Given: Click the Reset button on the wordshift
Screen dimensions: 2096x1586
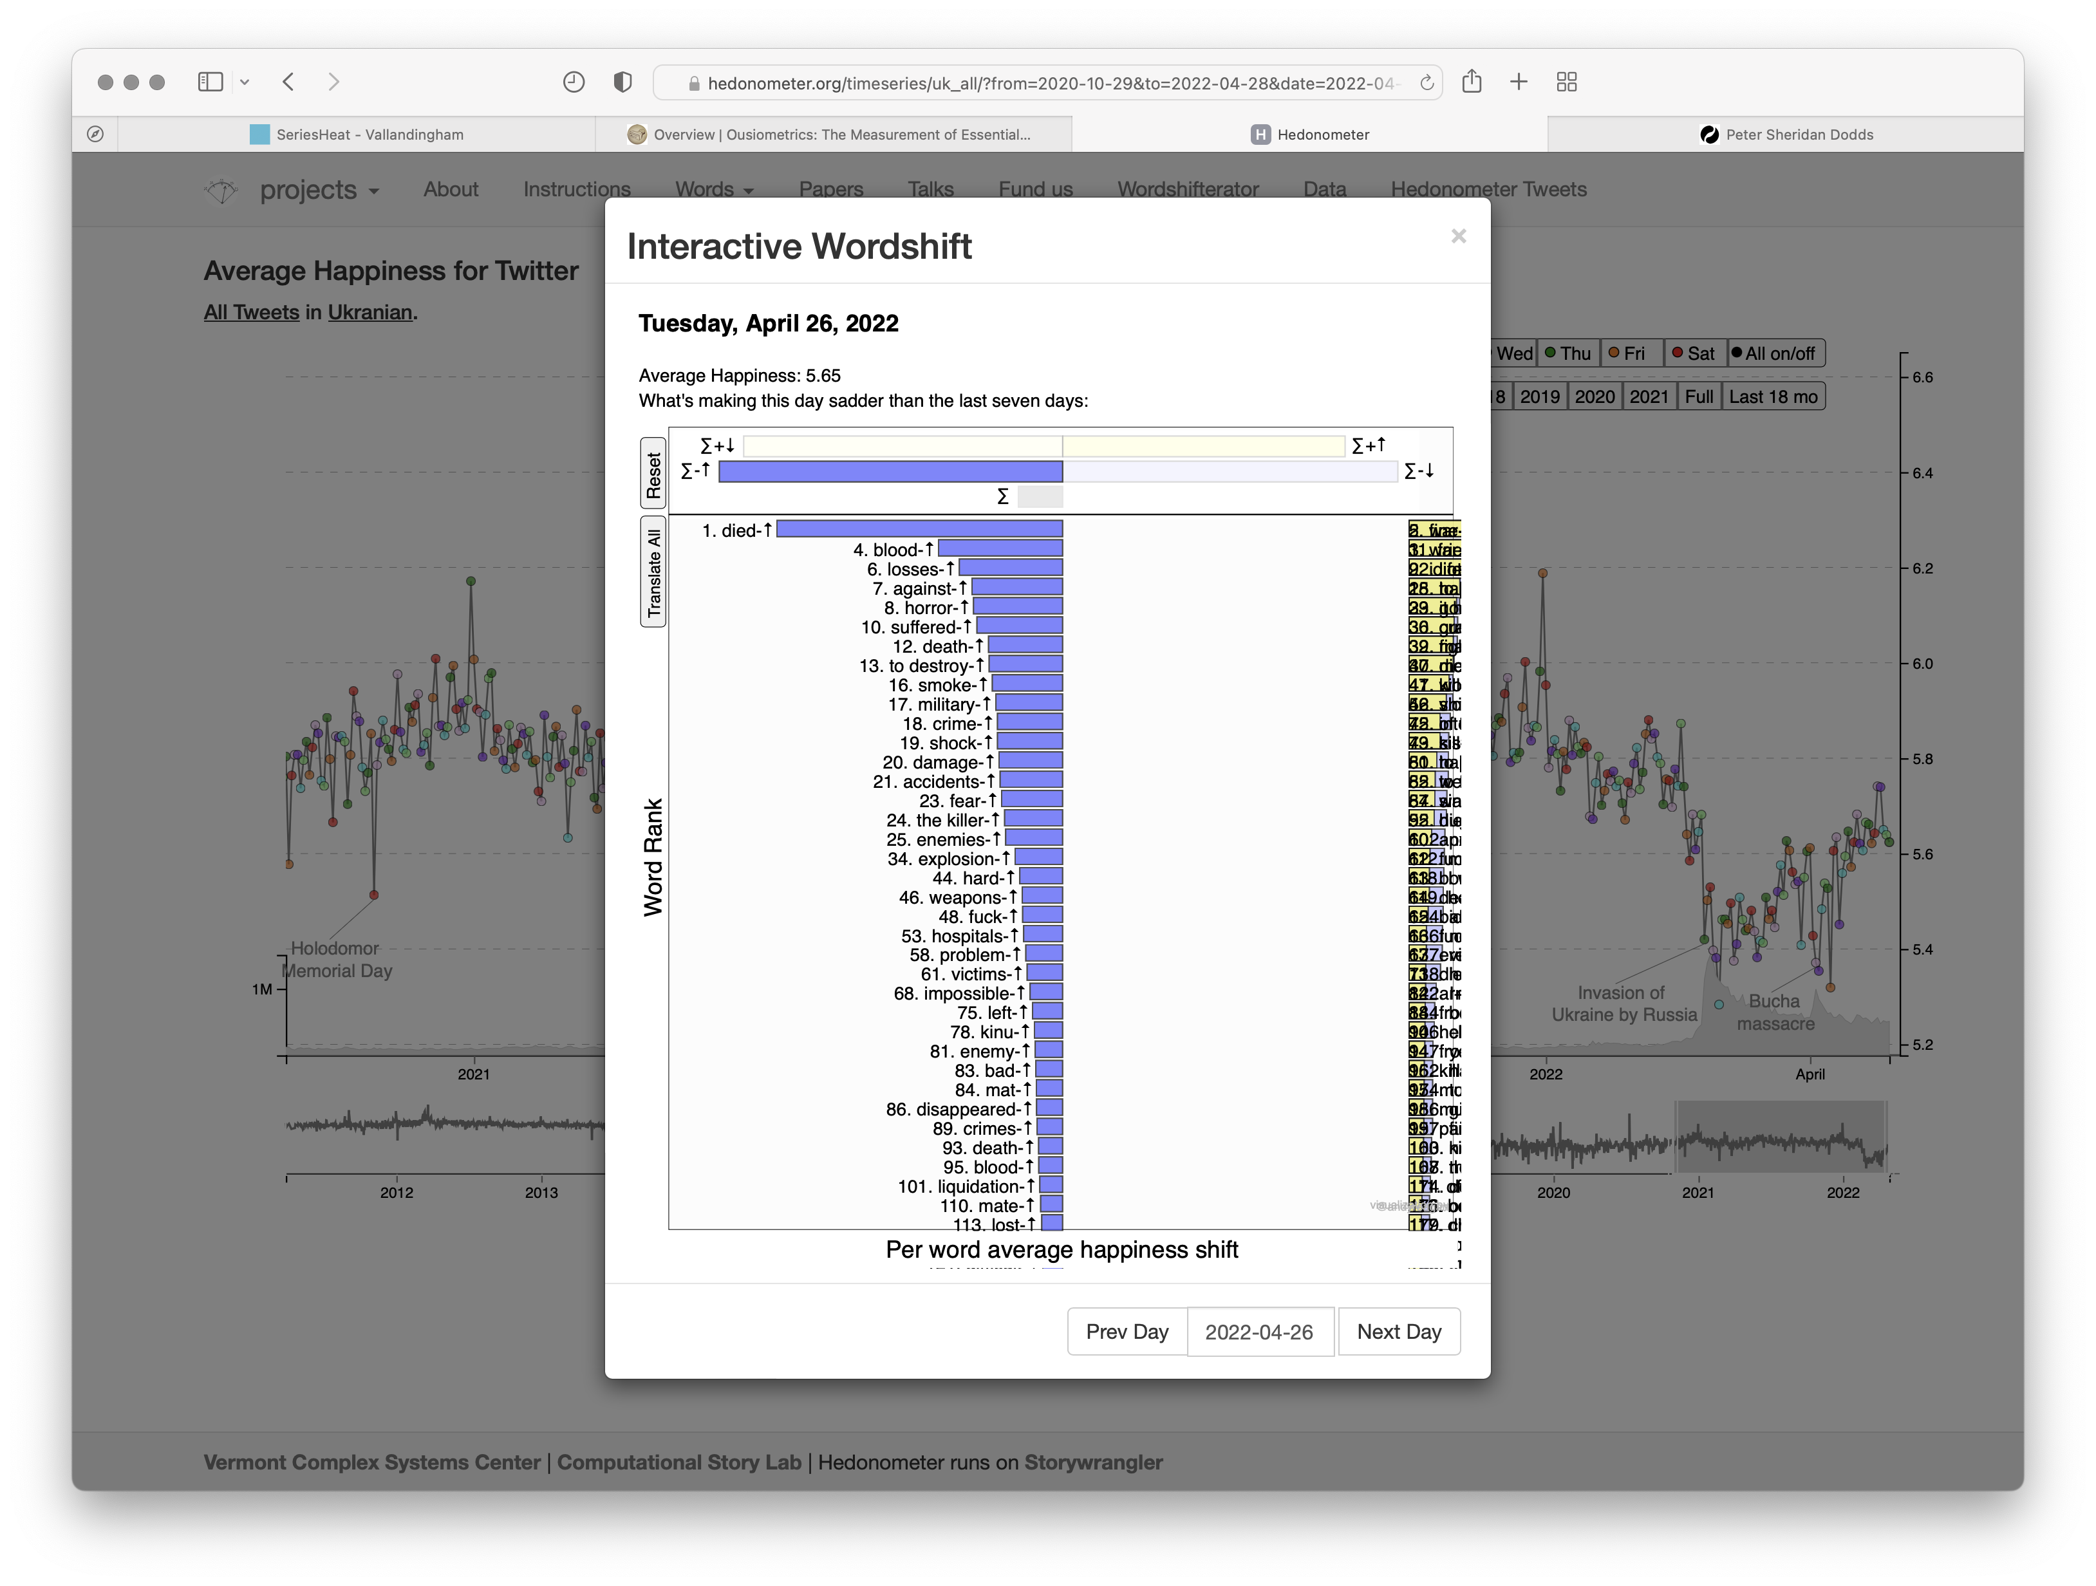Looking at the screenshot, I should pyautogui.click(x=654, y=474).
